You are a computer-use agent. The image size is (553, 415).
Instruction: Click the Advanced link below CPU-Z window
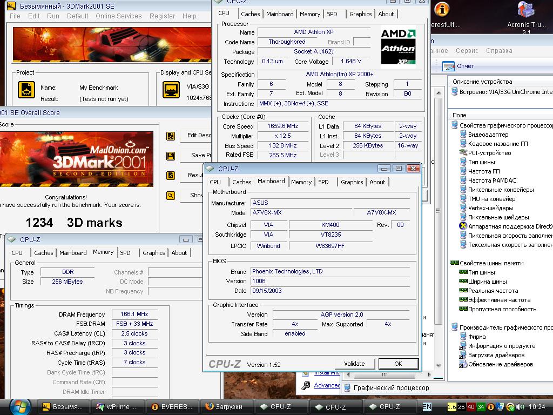[x=327, y=385]
